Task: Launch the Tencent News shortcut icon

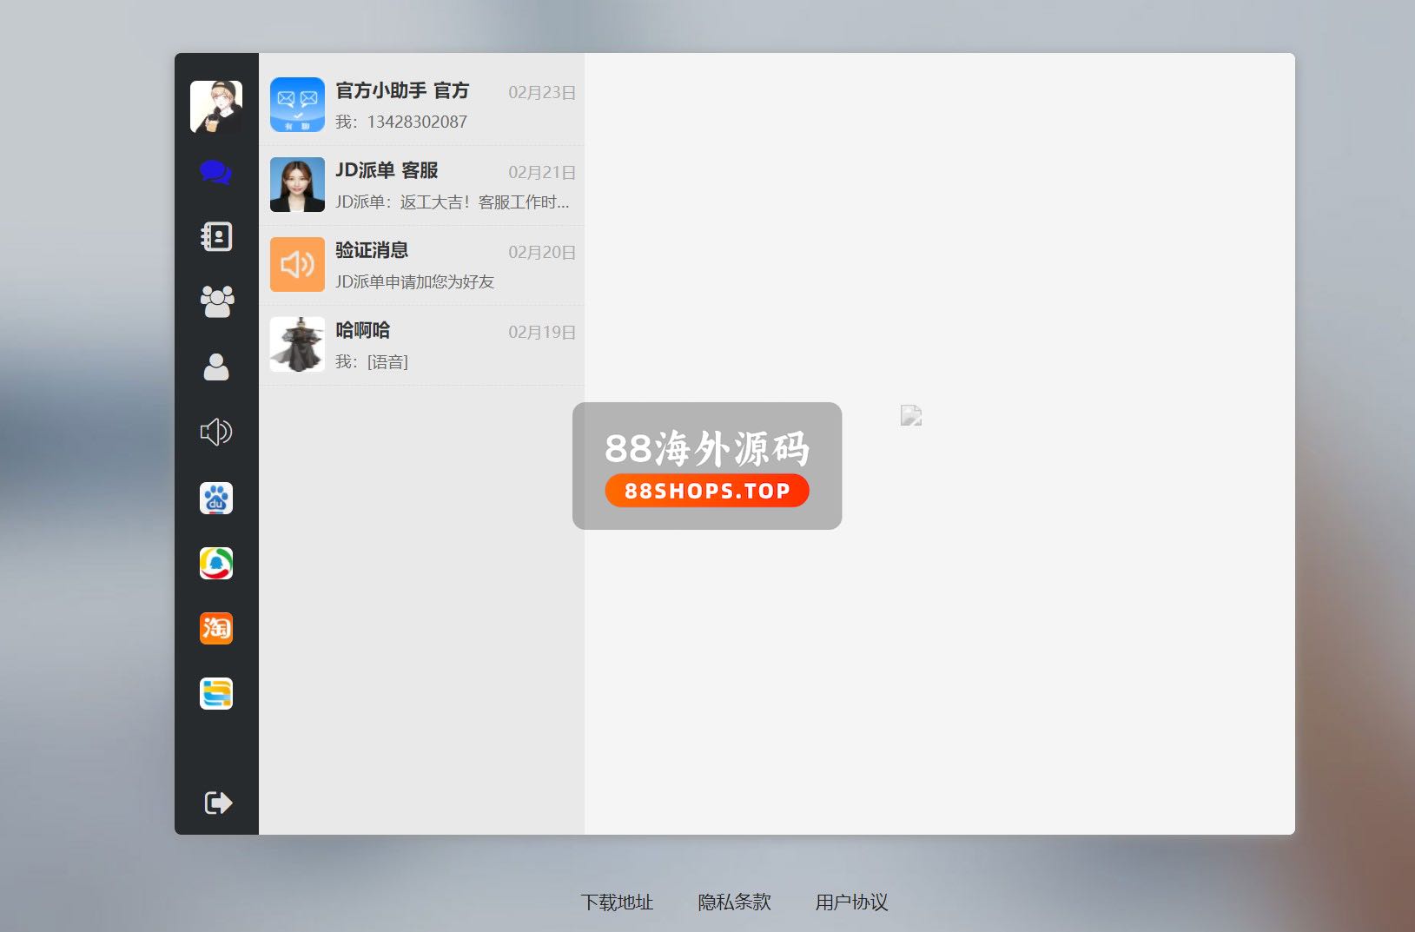Action: (x=216, y=564)
